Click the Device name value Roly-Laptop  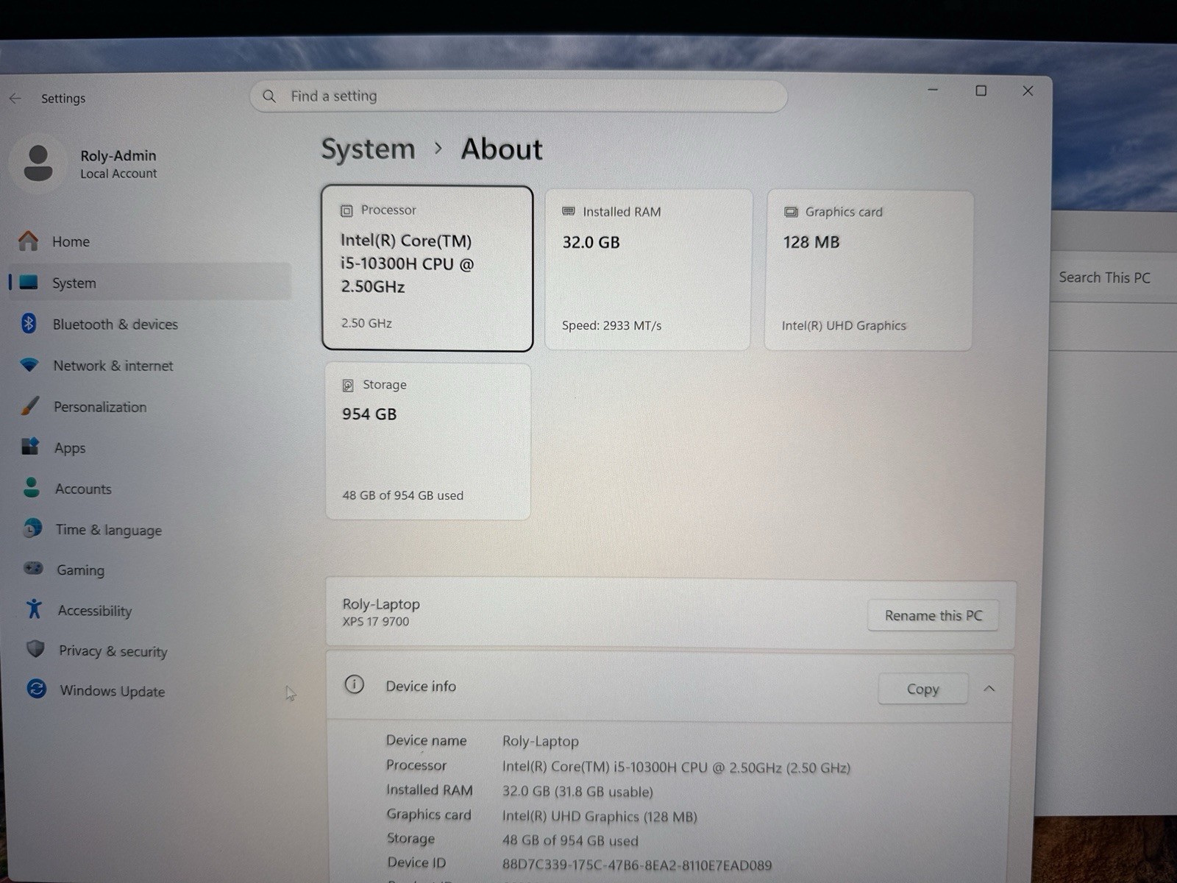[541, 741]
